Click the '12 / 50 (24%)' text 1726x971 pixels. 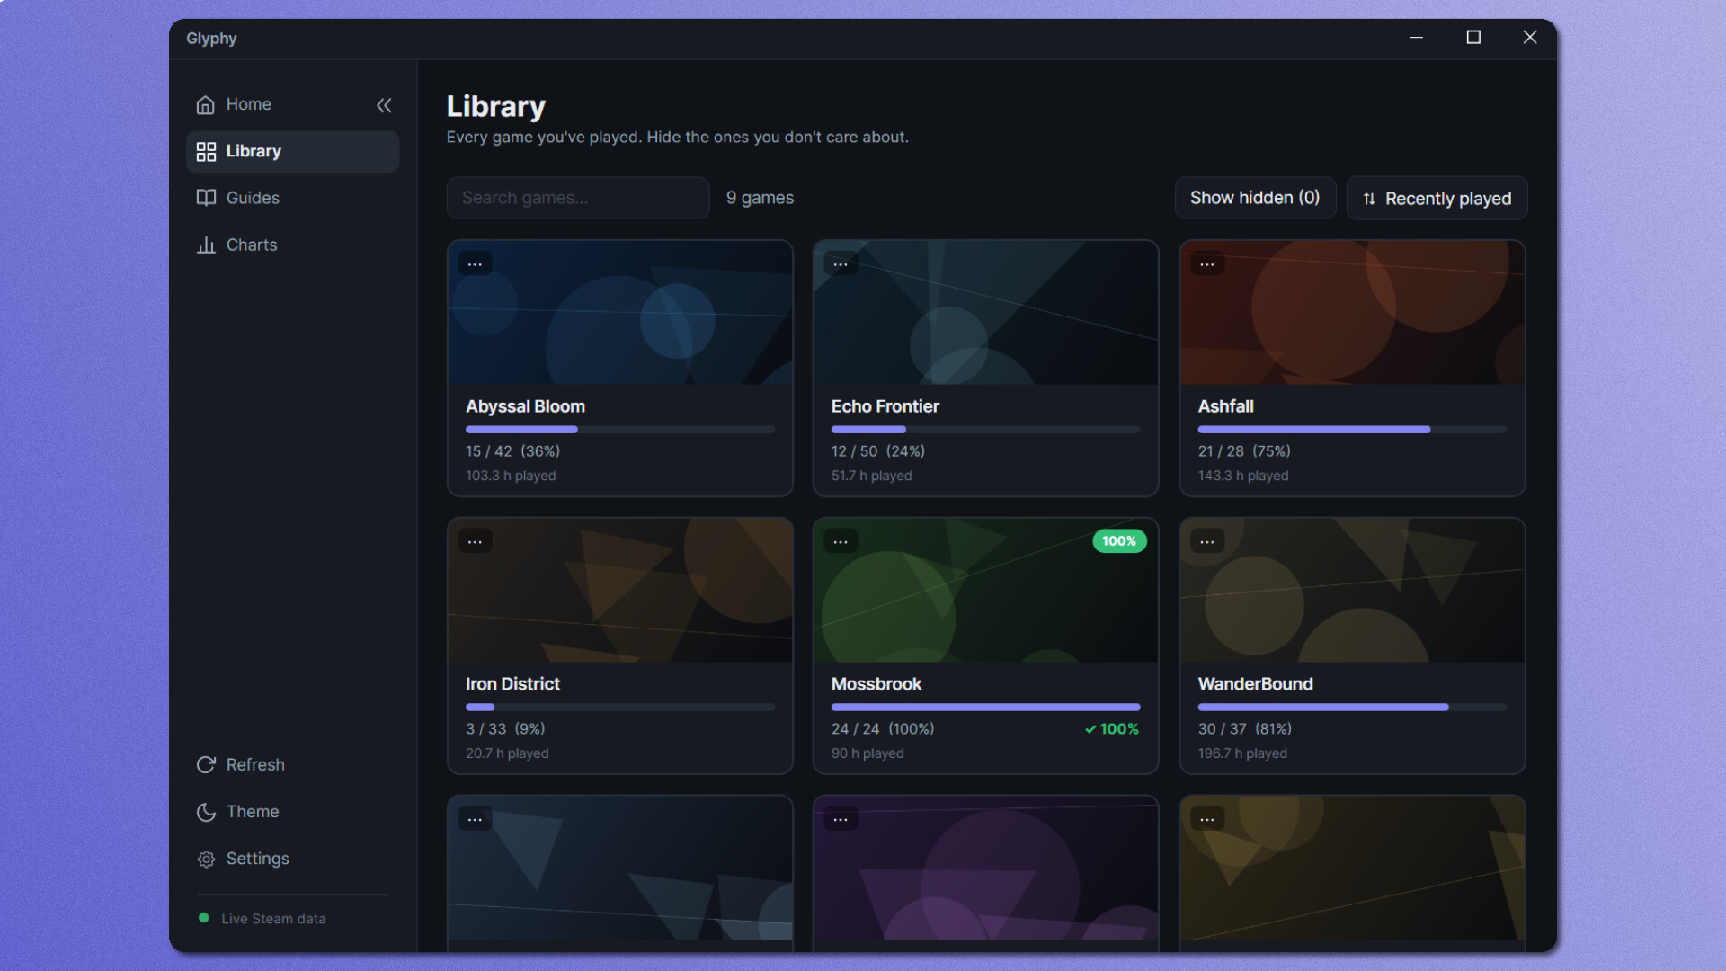[877, 451]
